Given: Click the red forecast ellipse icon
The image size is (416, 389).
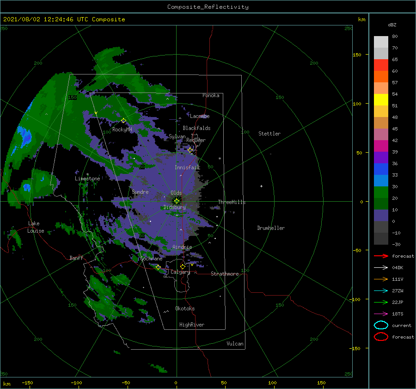Looking at the screenshot, I should 381,337.
